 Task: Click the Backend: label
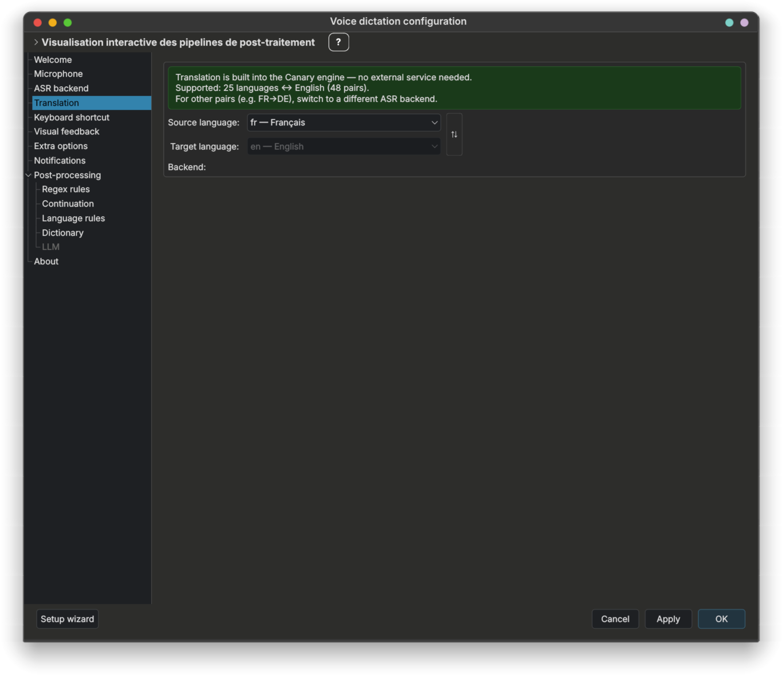point(187,167)
